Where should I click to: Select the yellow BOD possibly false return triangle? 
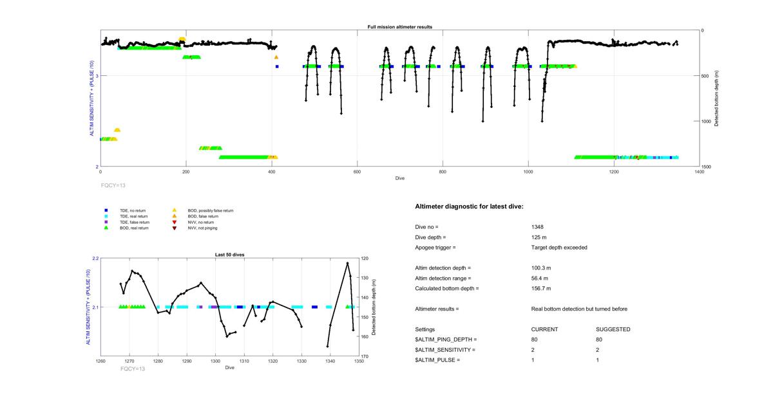click(175, 210)
